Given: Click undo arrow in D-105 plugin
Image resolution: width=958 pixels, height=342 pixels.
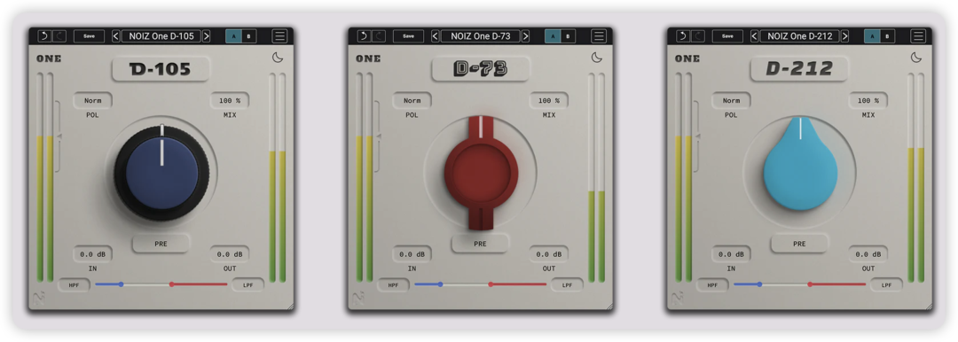Looking at the screenshot, I should 44,36.
